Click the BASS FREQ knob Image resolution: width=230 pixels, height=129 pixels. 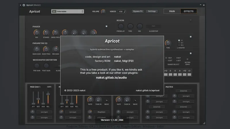coord(46,49)
